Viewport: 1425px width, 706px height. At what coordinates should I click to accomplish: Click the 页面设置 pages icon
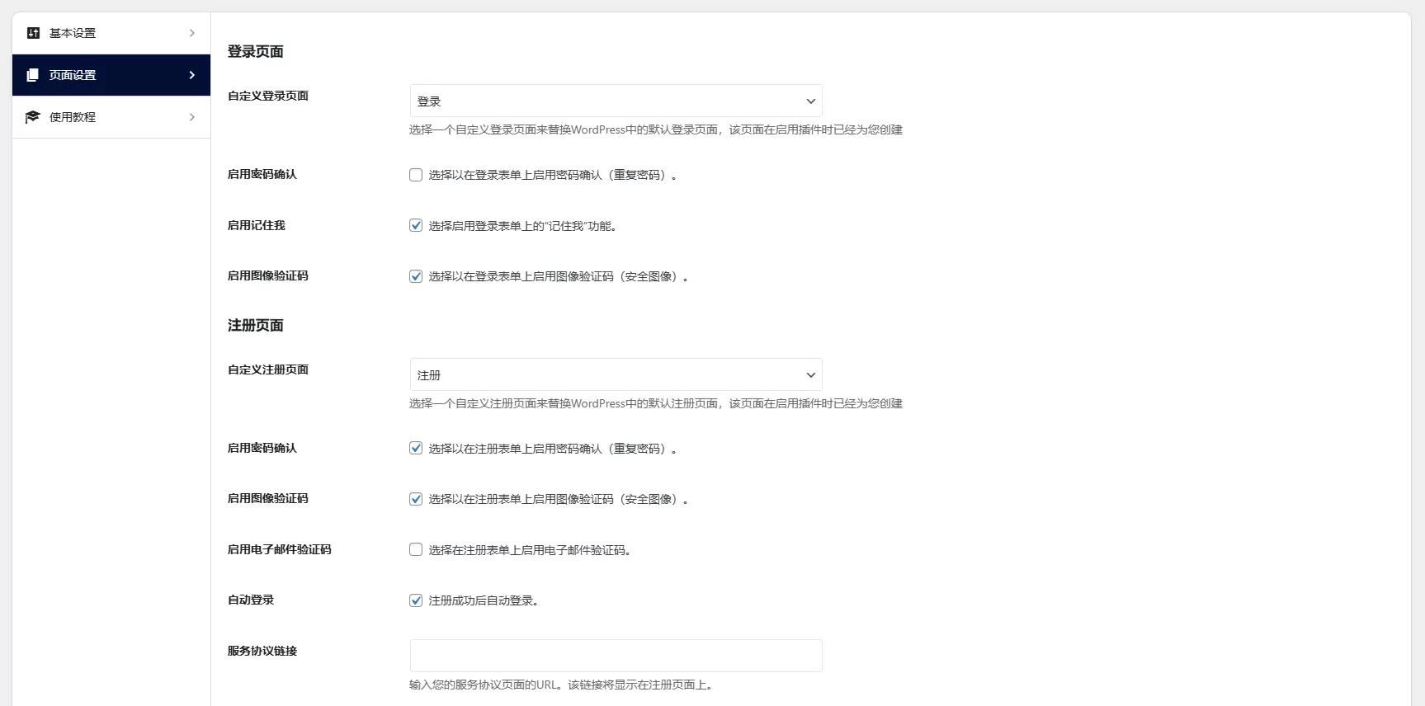point(33,75)
